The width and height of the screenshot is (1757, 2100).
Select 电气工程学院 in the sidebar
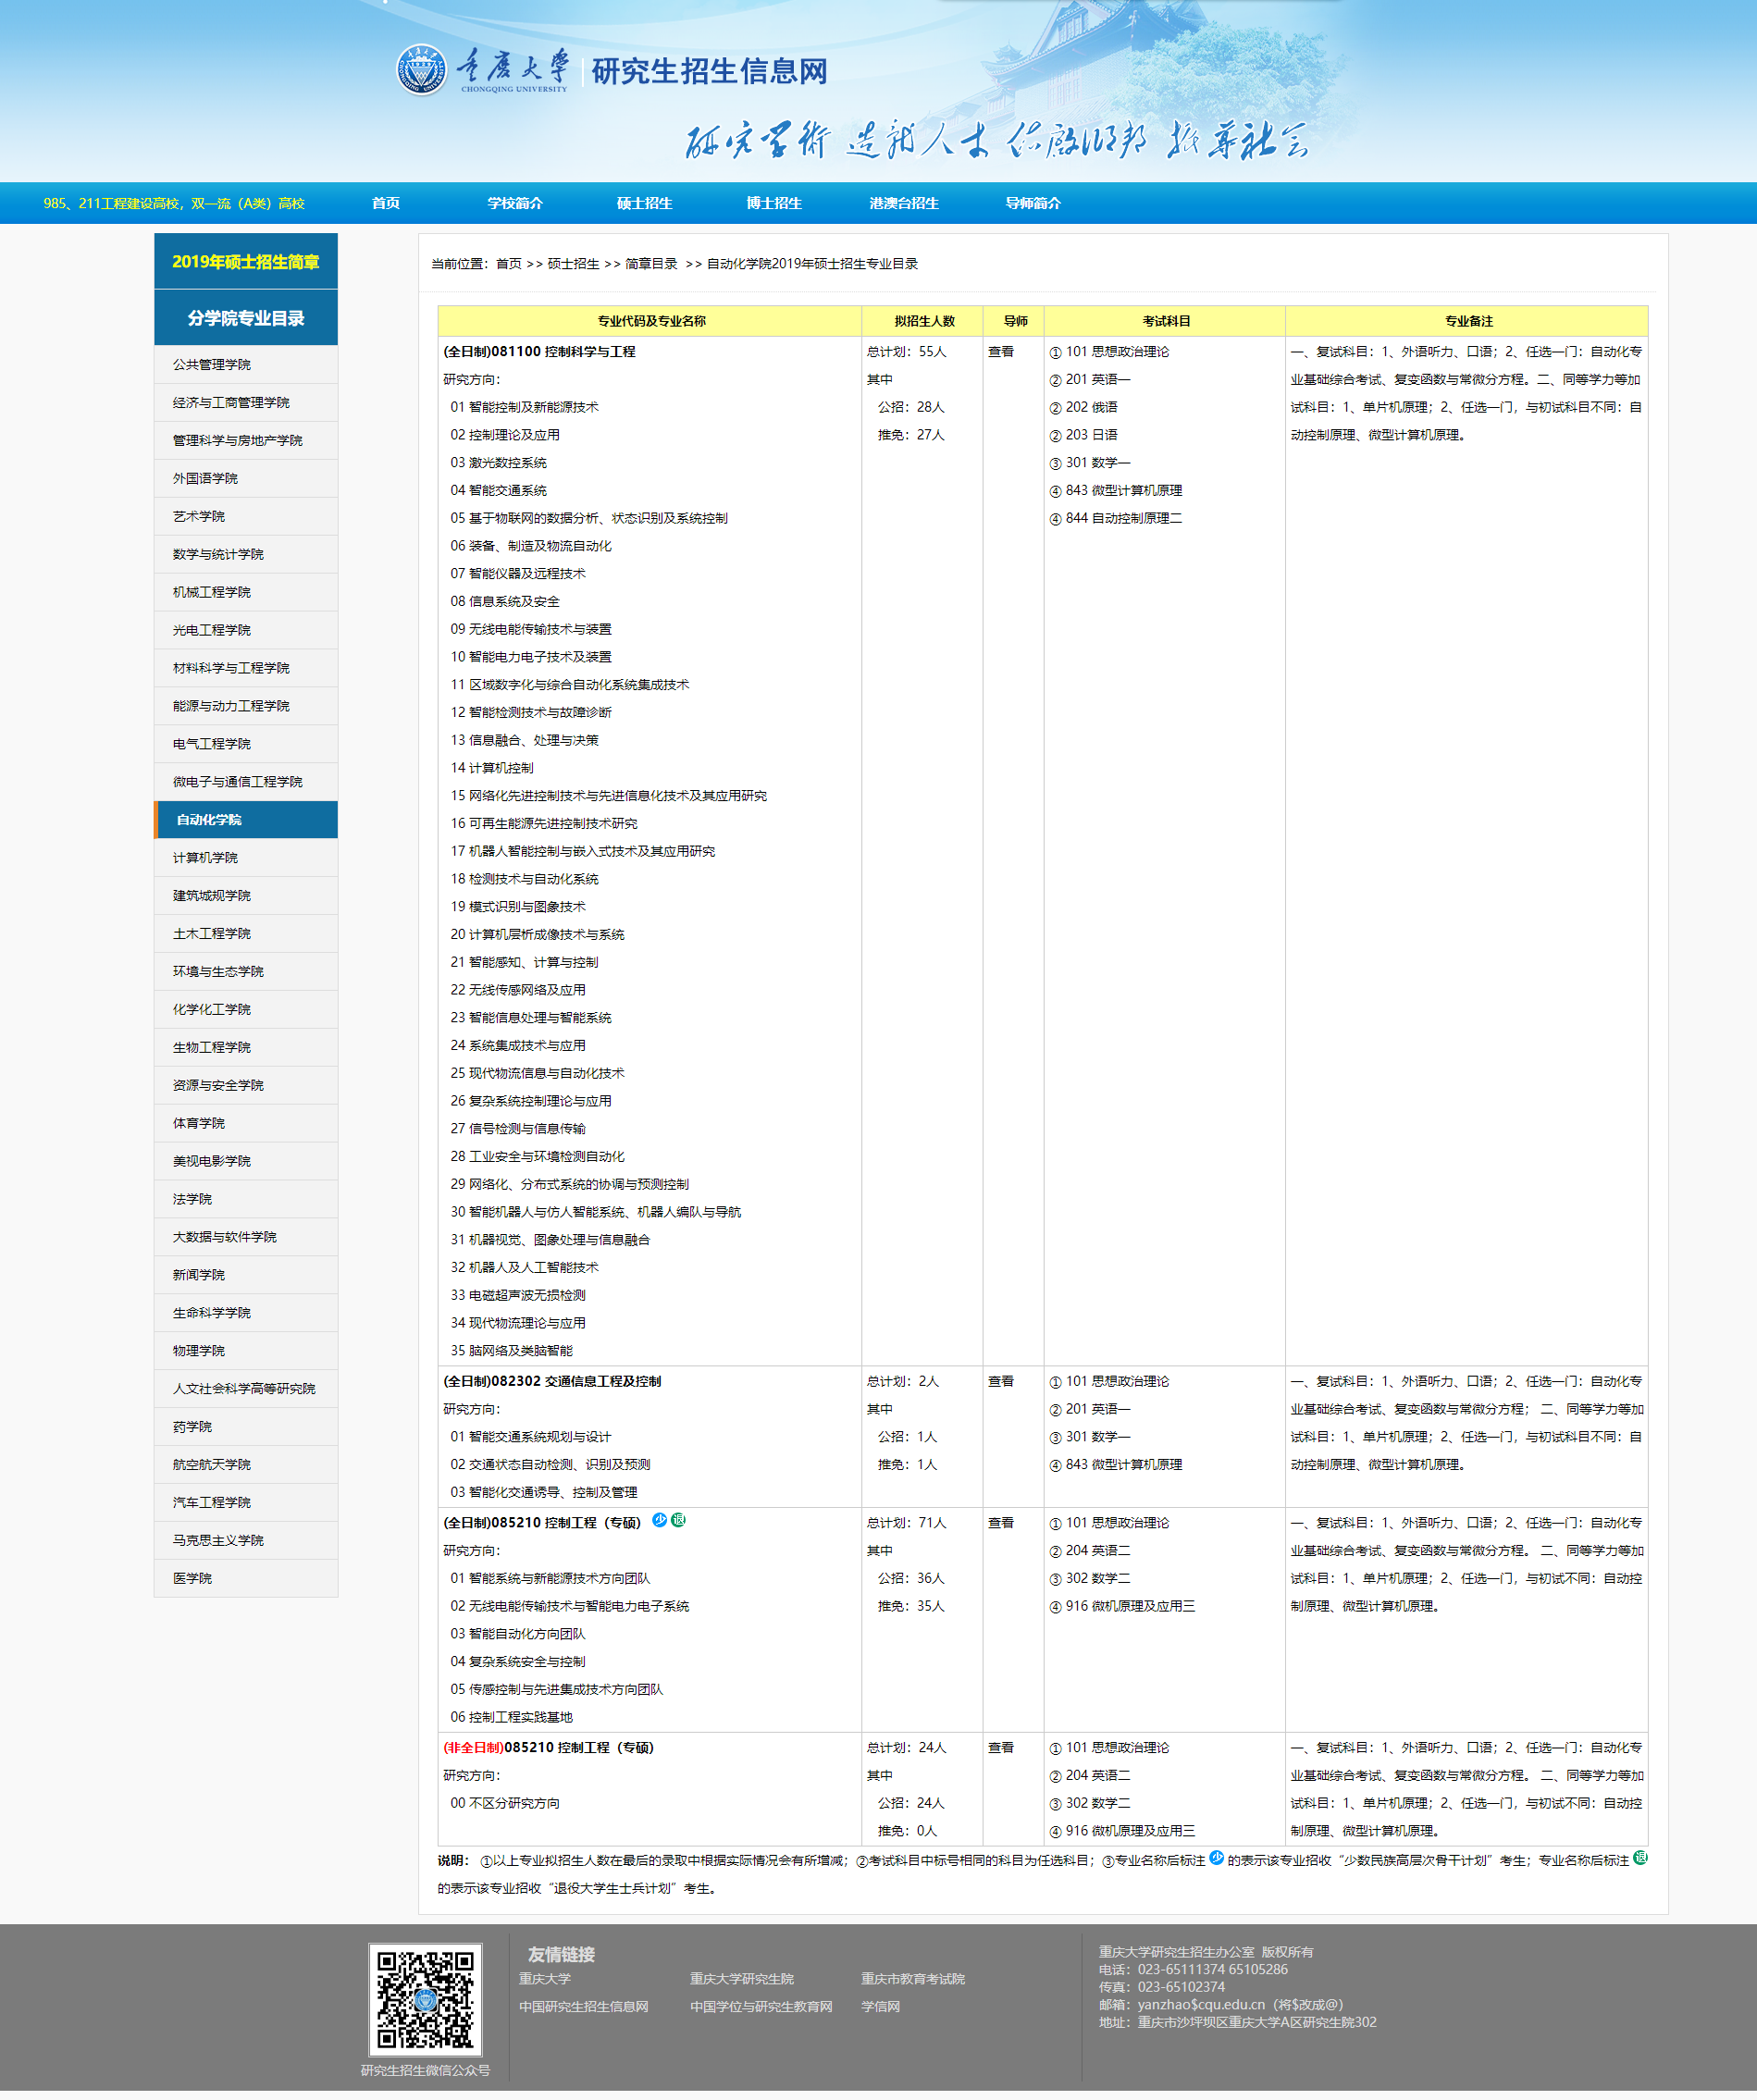click(246, 745)
